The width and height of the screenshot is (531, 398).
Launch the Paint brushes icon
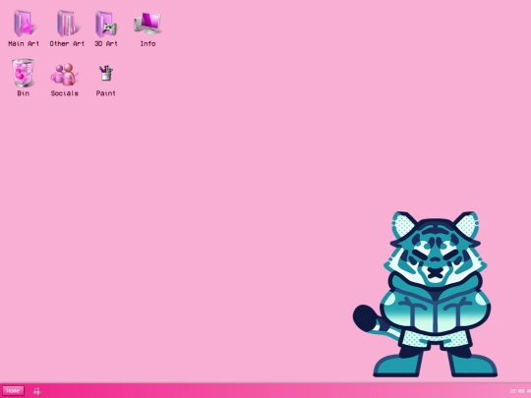[106, 73]
